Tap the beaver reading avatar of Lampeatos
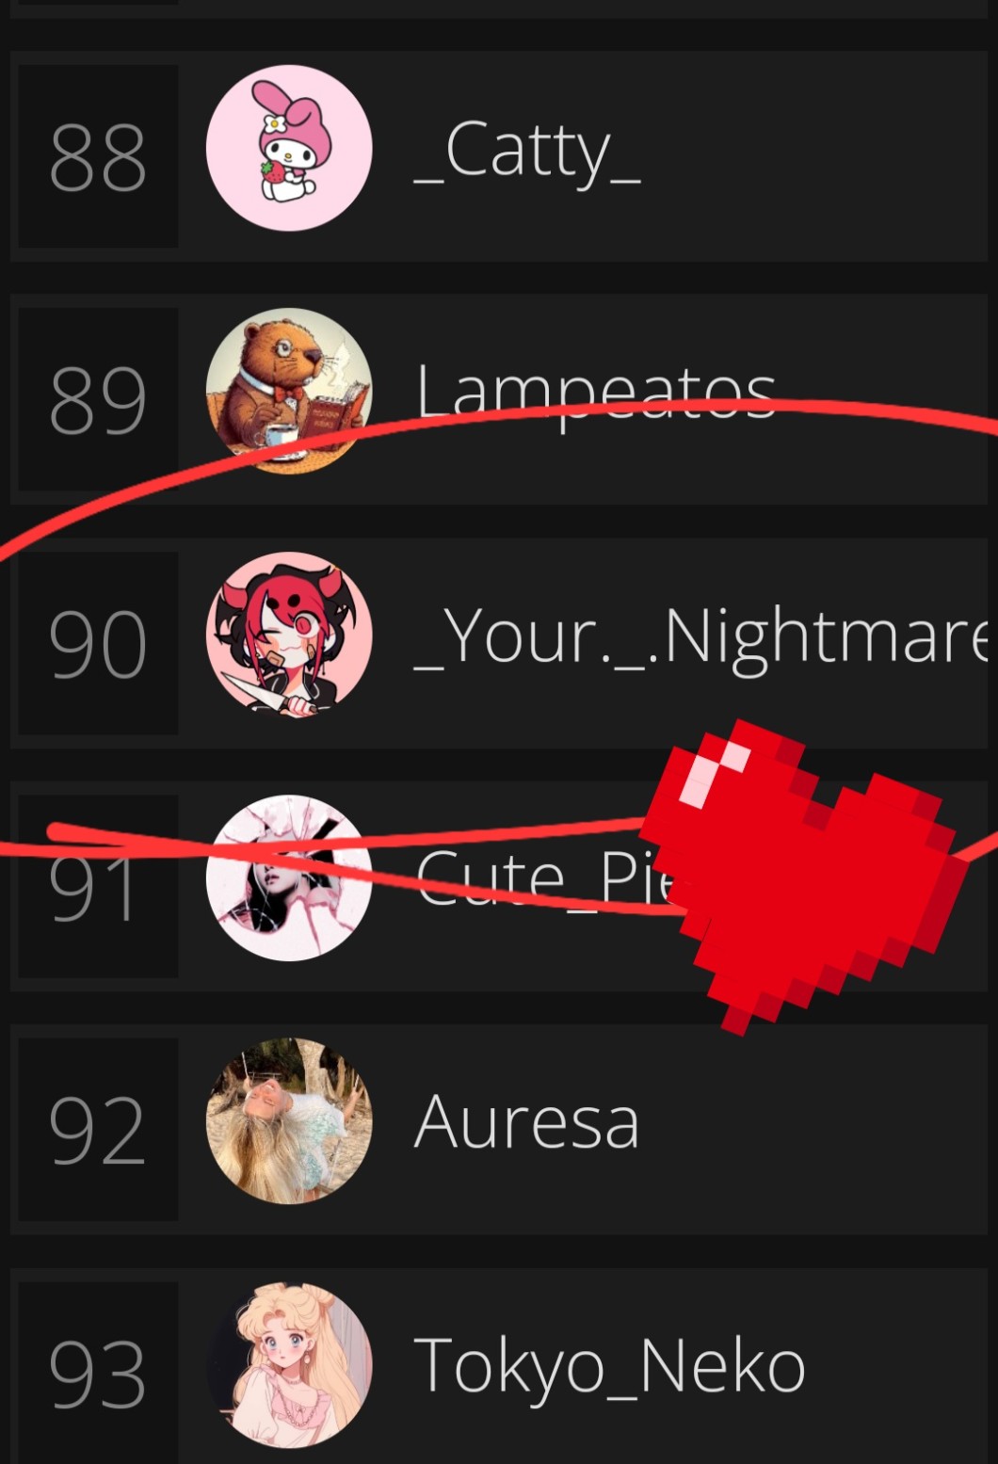 pyautogui.click(x=289, y=391)
